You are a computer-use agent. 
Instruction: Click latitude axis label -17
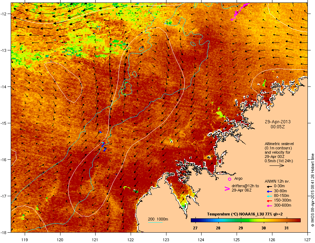point(4,196)
